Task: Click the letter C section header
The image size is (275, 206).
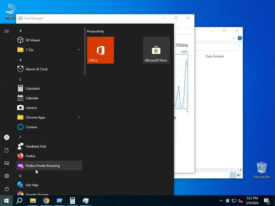Action: [x=20, y=79]
